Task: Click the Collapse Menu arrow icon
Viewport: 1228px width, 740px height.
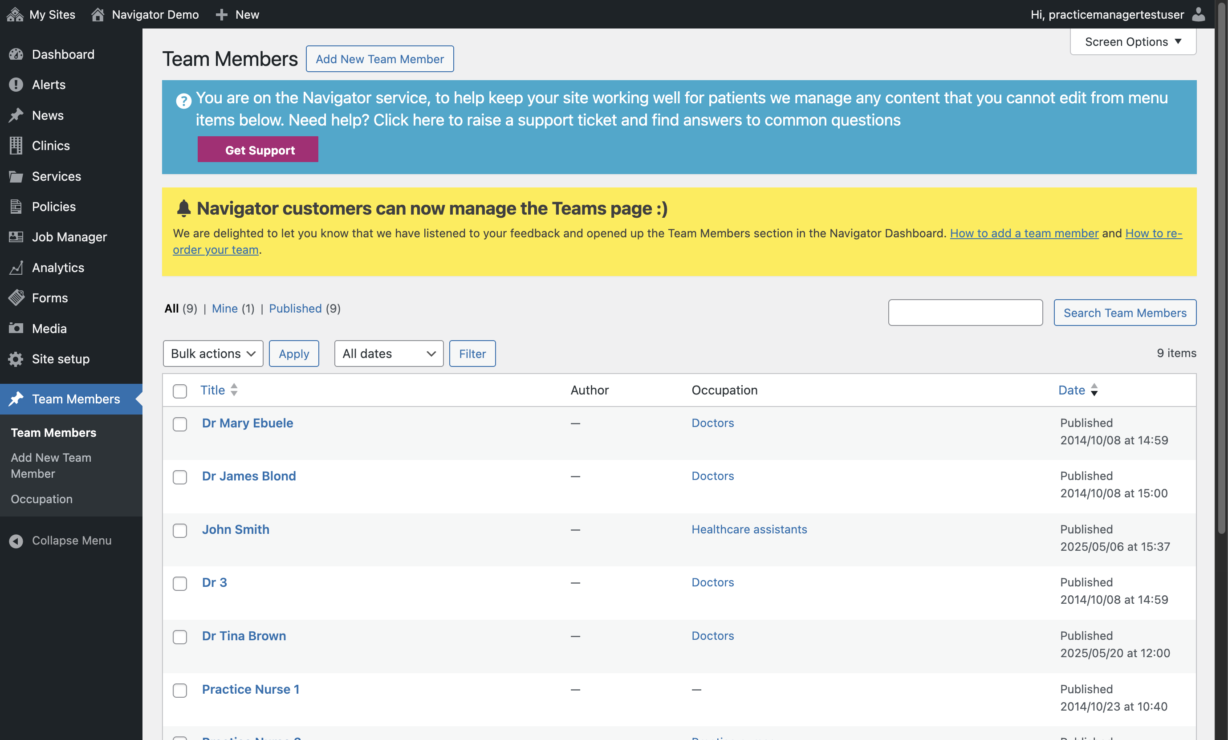Action: [x=16, y=541]
